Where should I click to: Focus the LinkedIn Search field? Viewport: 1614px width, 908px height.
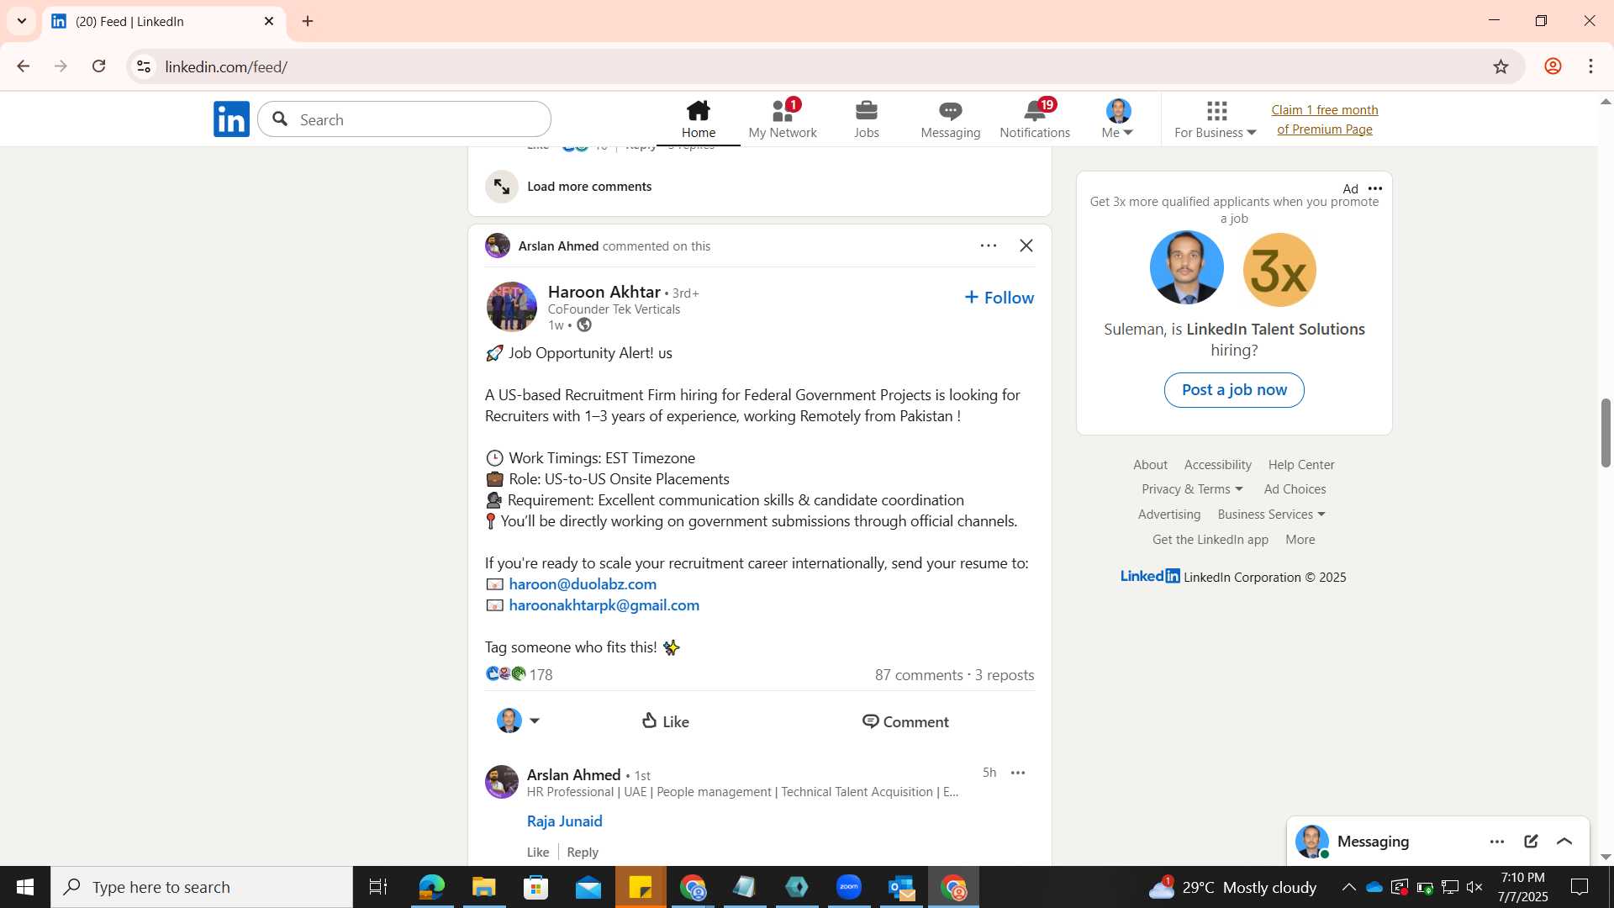(404, 119)
